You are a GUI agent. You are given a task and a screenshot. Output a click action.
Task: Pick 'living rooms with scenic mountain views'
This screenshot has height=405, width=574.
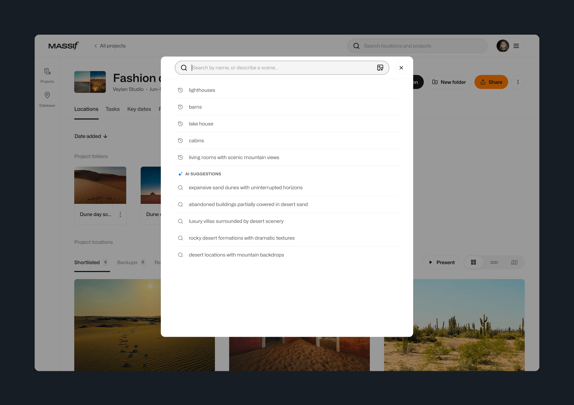[287, 157]
